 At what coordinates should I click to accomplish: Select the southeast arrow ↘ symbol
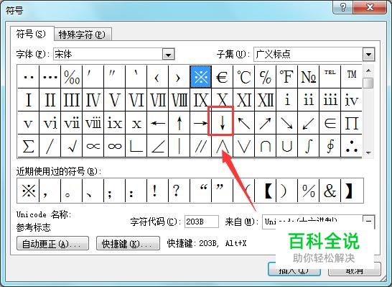click(x=286, y=123)
